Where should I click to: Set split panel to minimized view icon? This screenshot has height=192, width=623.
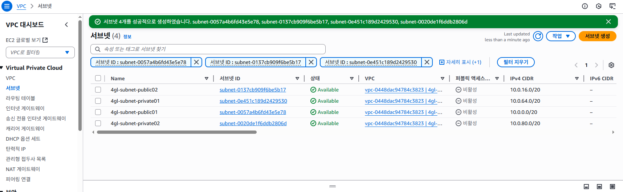[586, 187]
